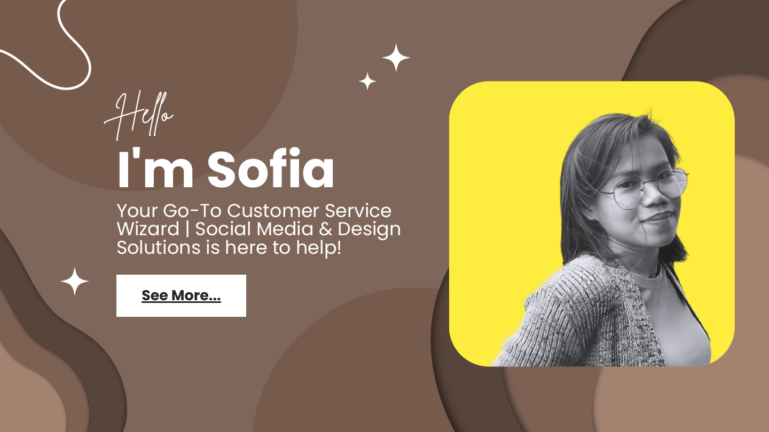Screen dimensions: 769x432
Task: Click the small sparkle star near the top
Action: click(367, 81)
